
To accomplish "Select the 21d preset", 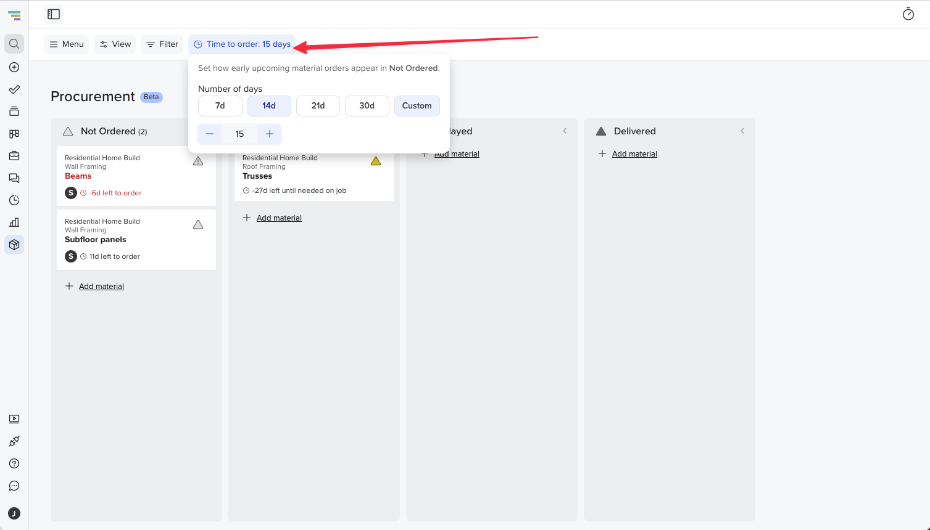I will (318, 106).
